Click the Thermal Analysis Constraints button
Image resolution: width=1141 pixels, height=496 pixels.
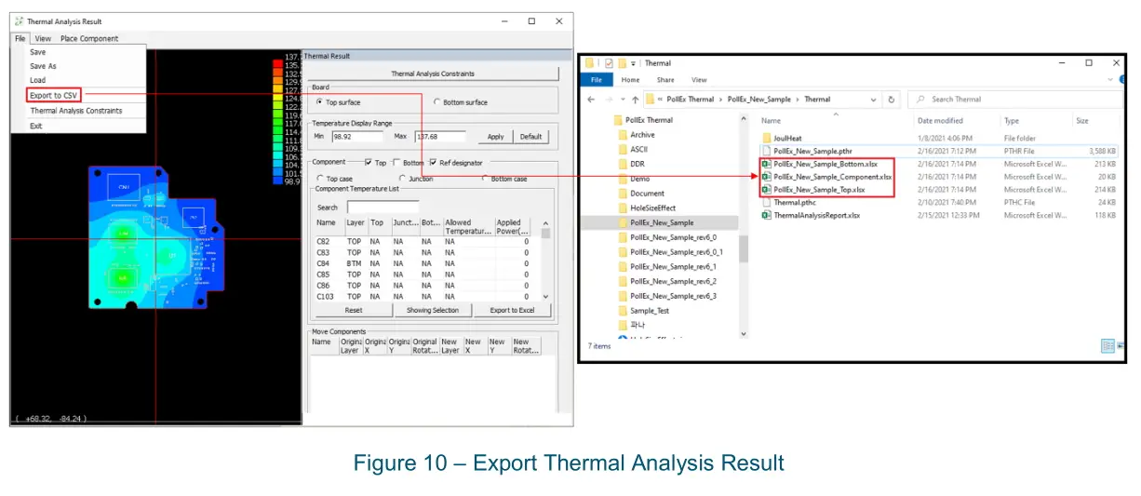pyautogui.click(x=433, y=74)
